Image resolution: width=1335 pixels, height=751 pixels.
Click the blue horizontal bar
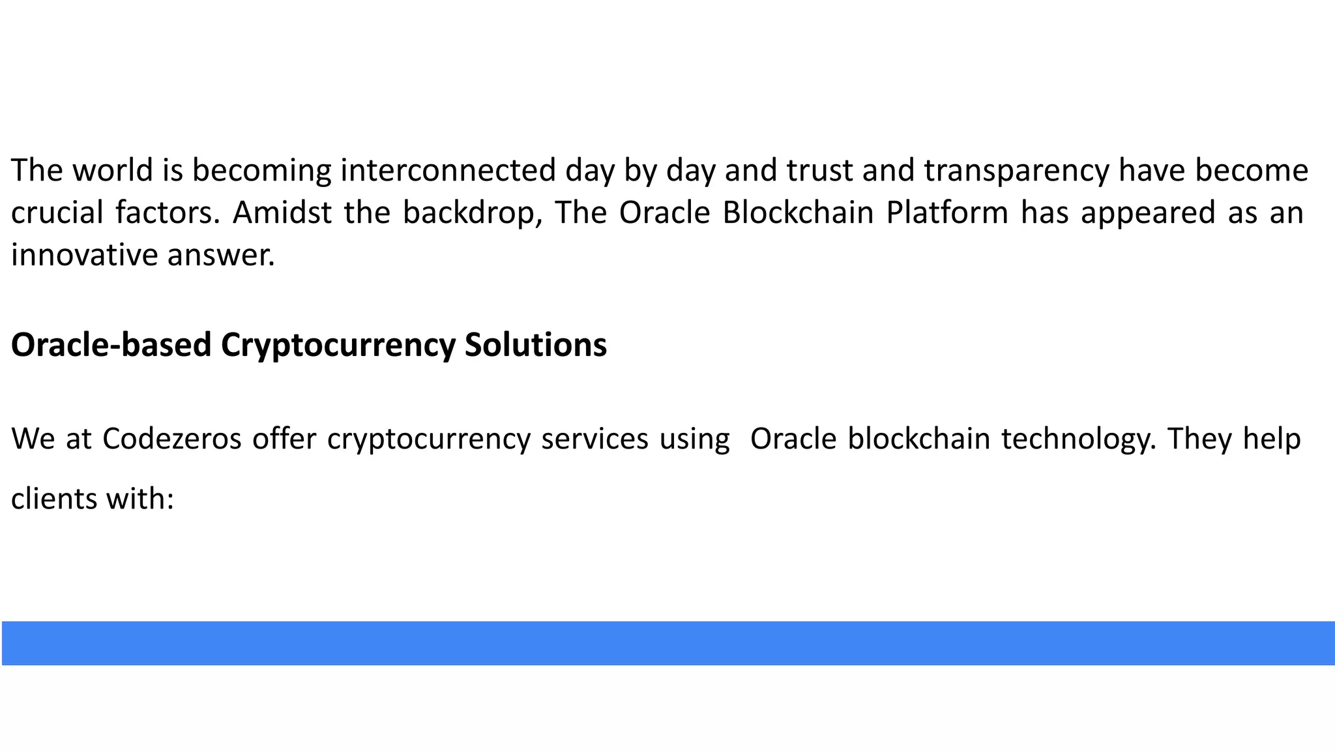coord(667,643)
